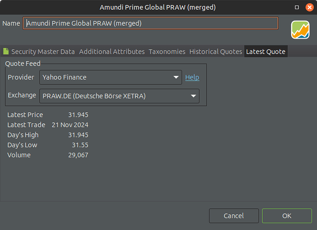Maximize the dialog using the square title bar icon
317x230 pixels.
point(297,7)
